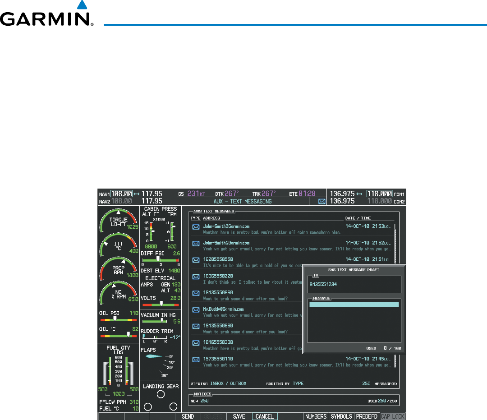Image resolution: width=487 pixels, height=420 pixels.
Task: Click the flaps position indicator icon
Action: click(153, 356)
